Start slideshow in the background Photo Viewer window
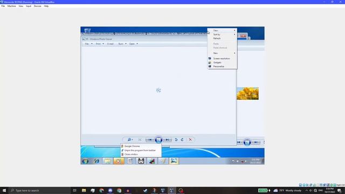This screenshot has width=345, height=194. [247, 142]
